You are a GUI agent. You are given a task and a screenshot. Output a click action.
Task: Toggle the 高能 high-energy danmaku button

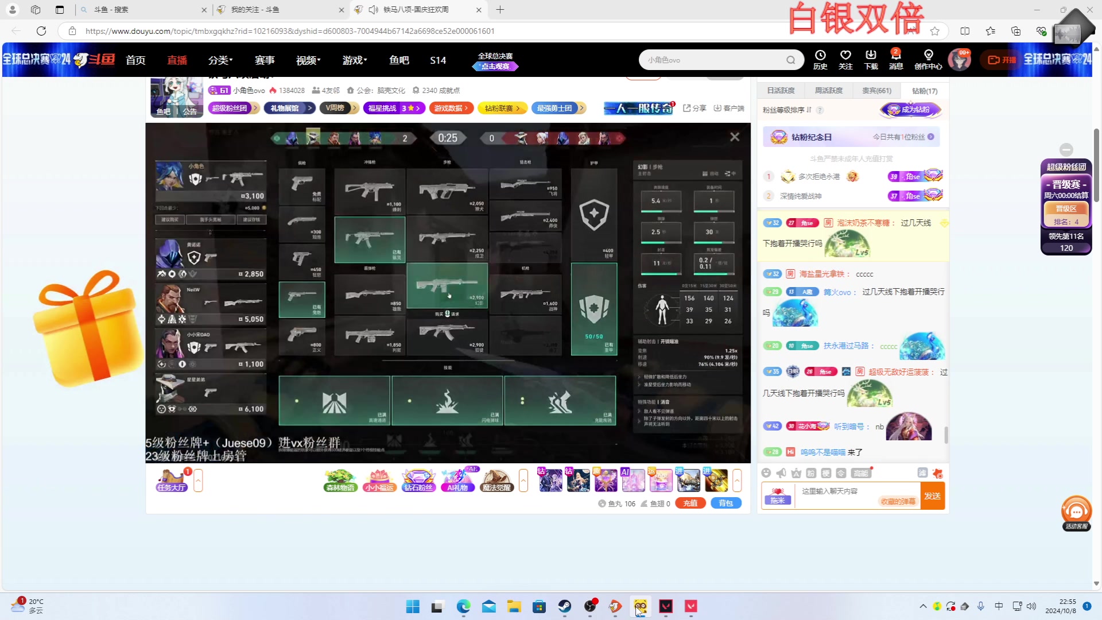click(860, 473)
